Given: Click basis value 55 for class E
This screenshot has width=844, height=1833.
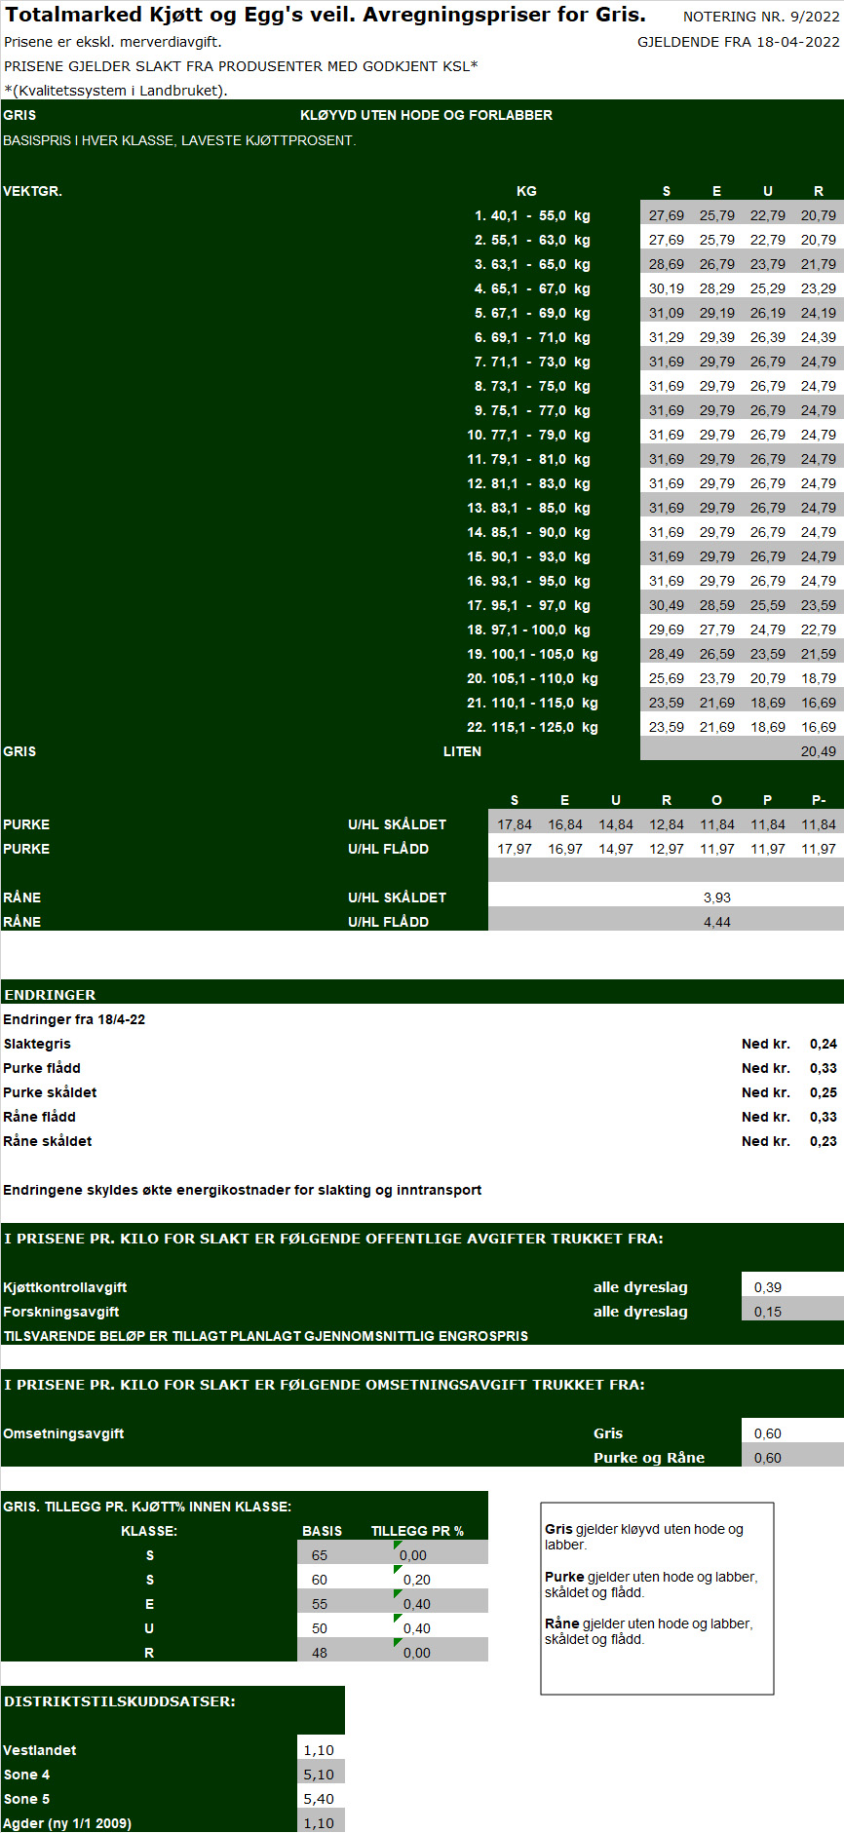Looking at the screenshot, I should tap(320, 1604).
